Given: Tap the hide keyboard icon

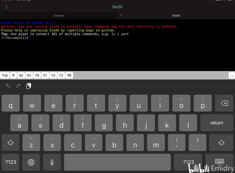Looking at the screenshot, I should (219, 162).
